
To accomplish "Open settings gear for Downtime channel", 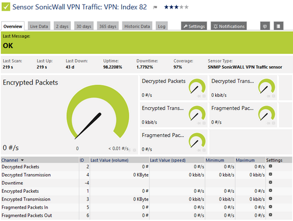I will (270, 182).
